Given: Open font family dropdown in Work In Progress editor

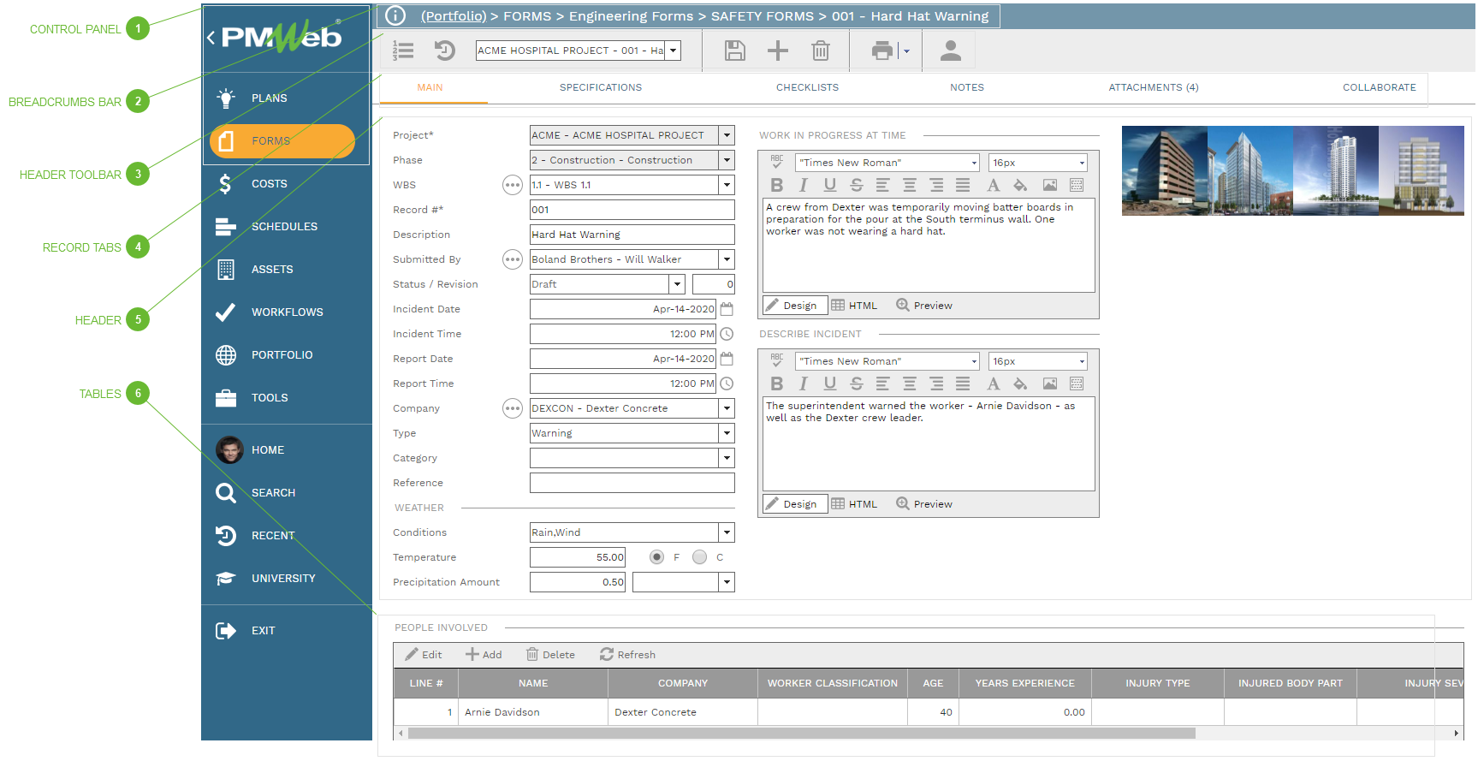Looking at the screenshot, I should pyautogui.click(x=973, y=163).
